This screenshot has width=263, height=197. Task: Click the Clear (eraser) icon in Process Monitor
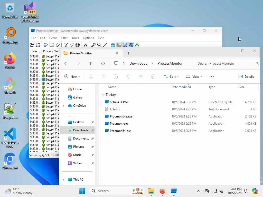pyautogui.click(x=58, y=45)
